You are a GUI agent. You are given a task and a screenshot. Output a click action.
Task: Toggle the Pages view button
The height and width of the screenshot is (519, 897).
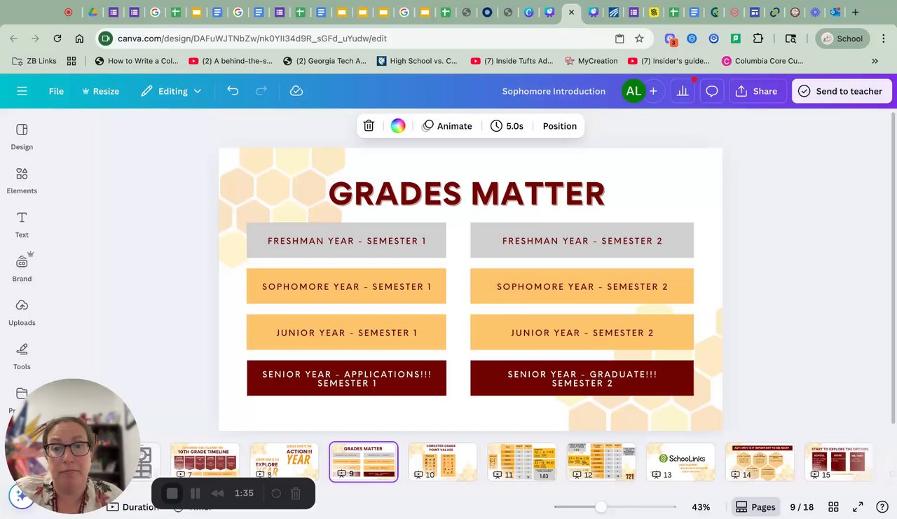[755, 507]
